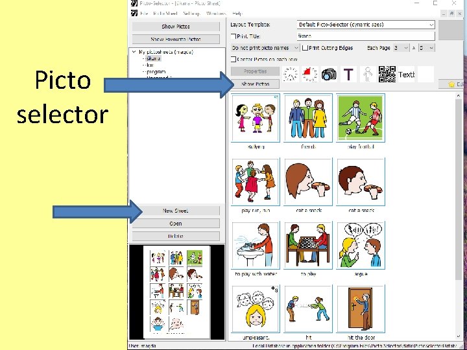Open Each Page rows dropdown showing 5
This screenshot has width=467, height=350.
point(427,47)
